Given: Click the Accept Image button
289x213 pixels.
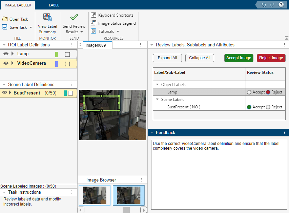Looking at the screenshot, I should coord(239,58).
